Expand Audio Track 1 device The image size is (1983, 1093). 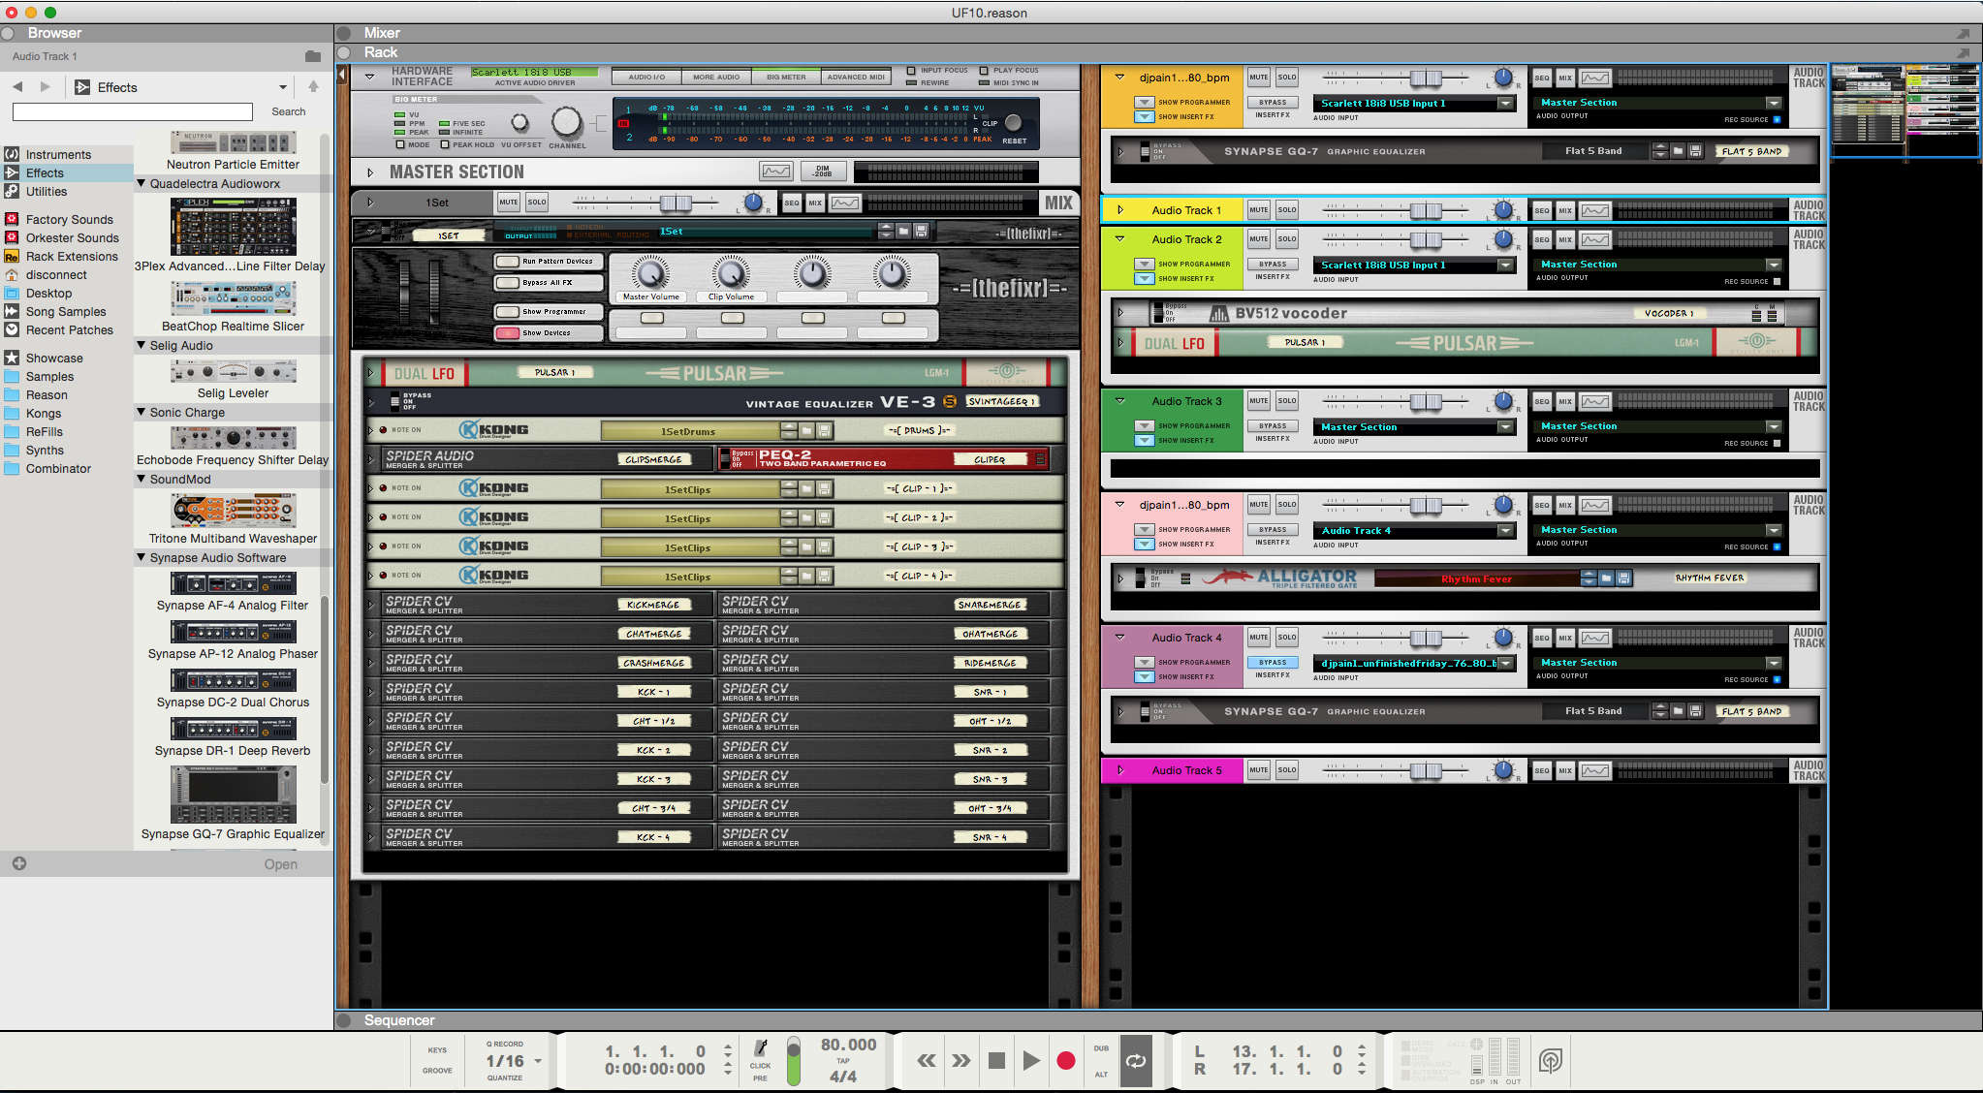[1120, 210]
